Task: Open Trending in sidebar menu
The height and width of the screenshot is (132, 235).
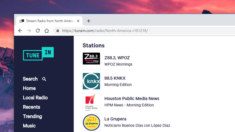Action: click(x=32, y=116)
